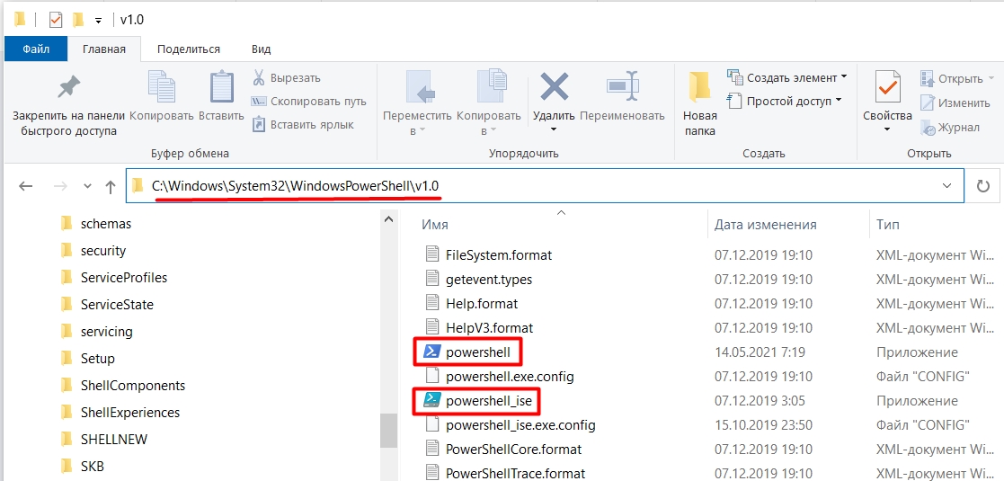The height and width of the screenshot is (481, 1004).
Task: Expand Свойства dropdown arrow
Action: tap(887, 129)
